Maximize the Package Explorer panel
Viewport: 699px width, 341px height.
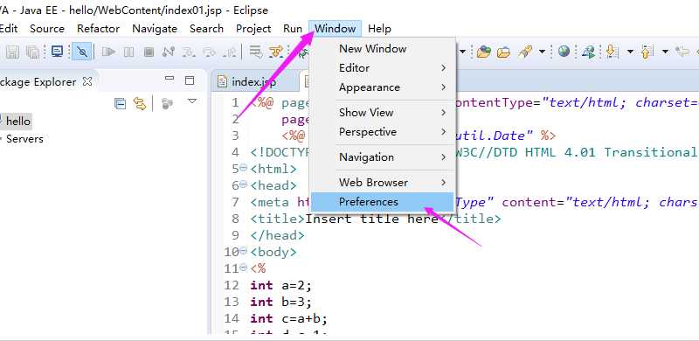(x=190, y=80)
